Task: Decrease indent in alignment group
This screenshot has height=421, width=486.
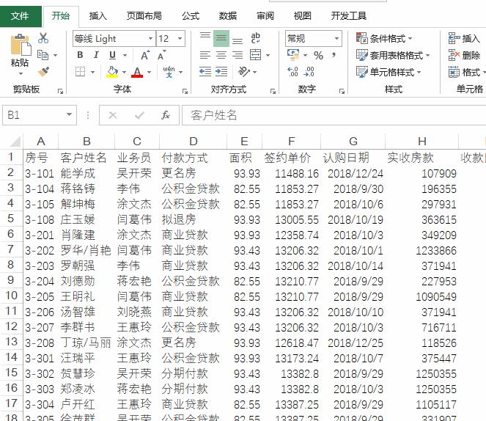Action: [205, 72]
